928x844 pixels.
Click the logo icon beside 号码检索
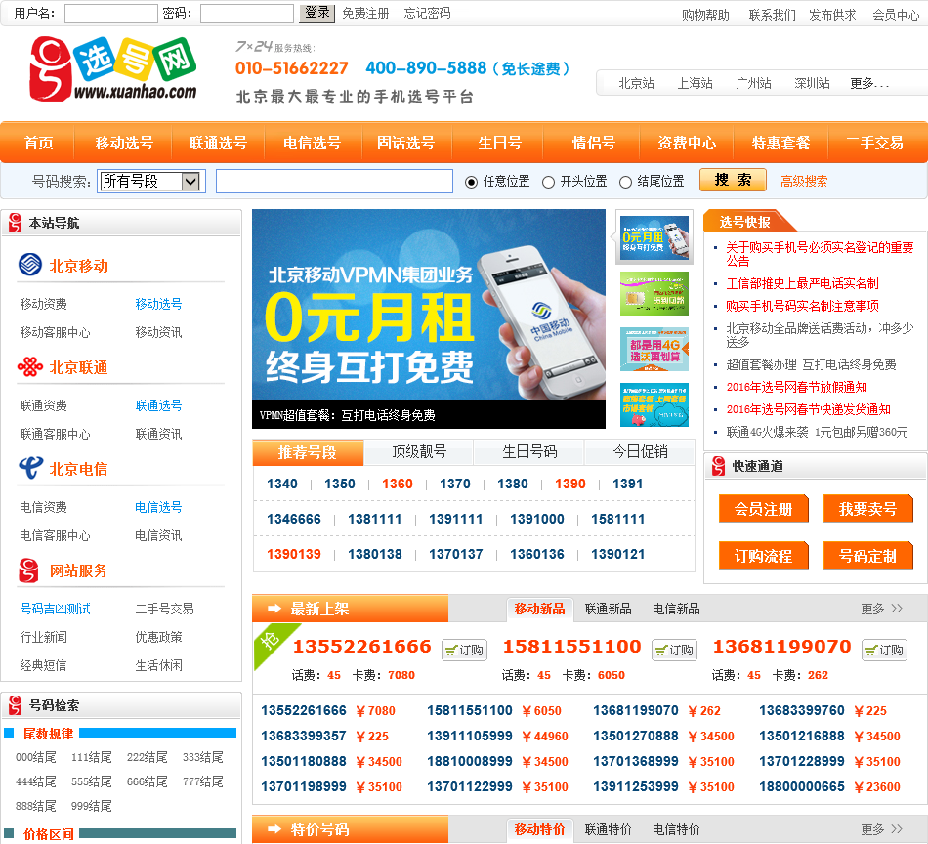16,705
